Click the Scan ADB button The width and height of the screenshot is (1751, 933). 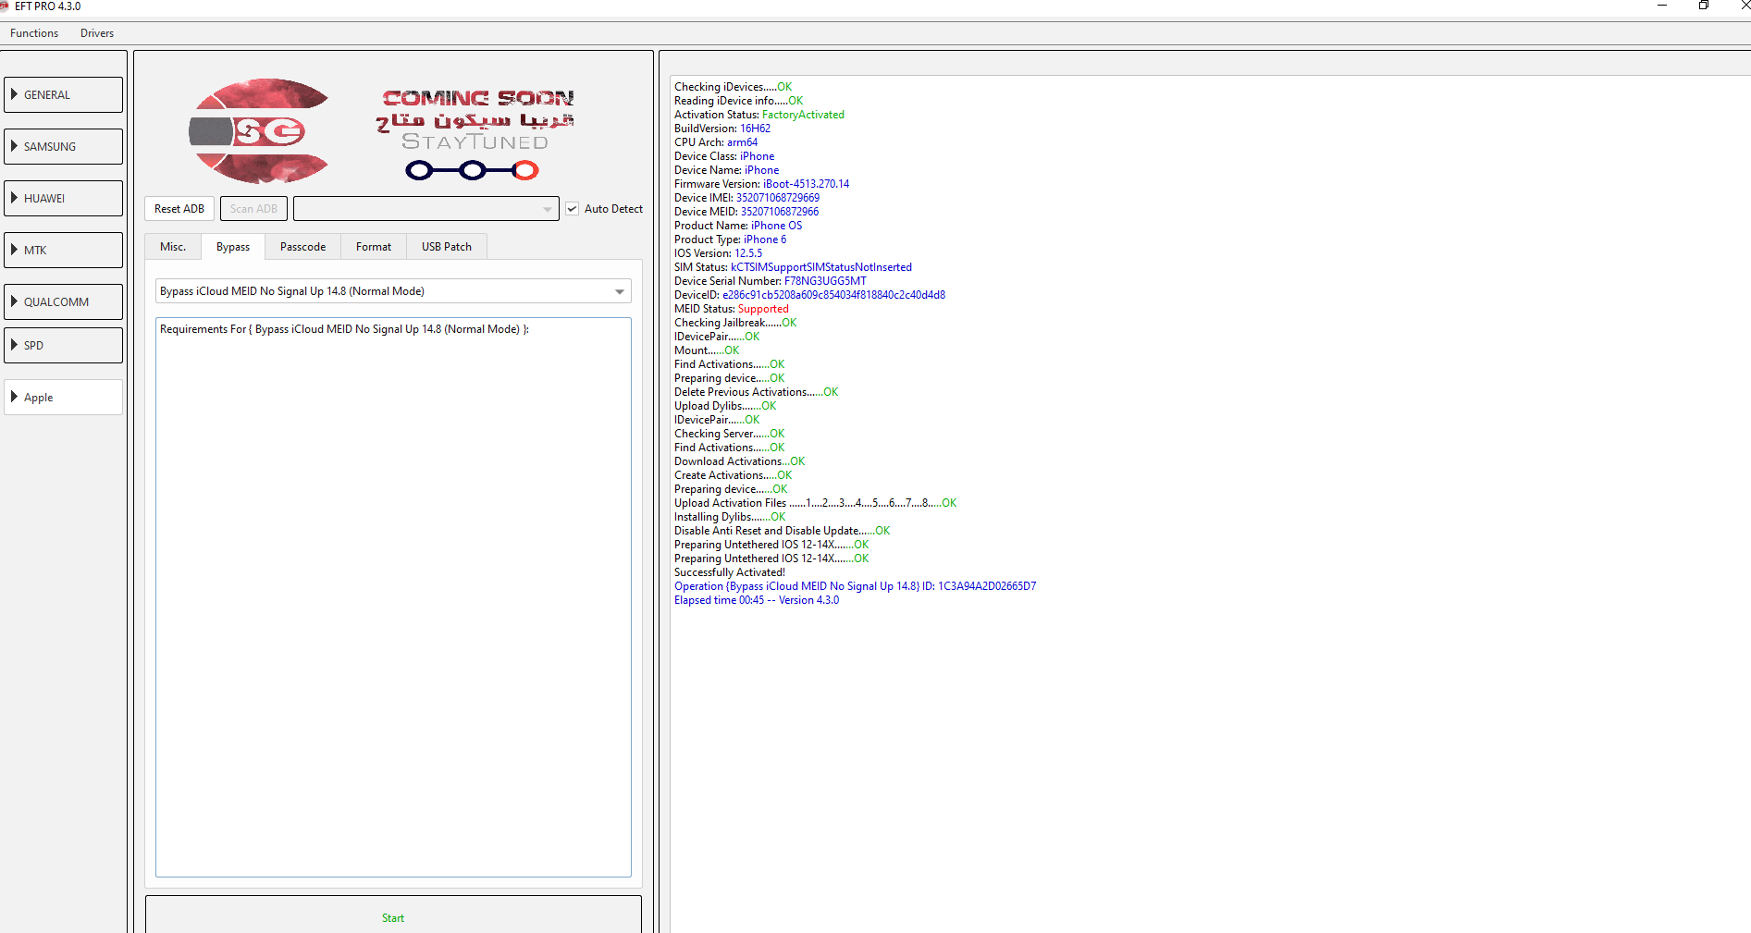coord(253,209)
